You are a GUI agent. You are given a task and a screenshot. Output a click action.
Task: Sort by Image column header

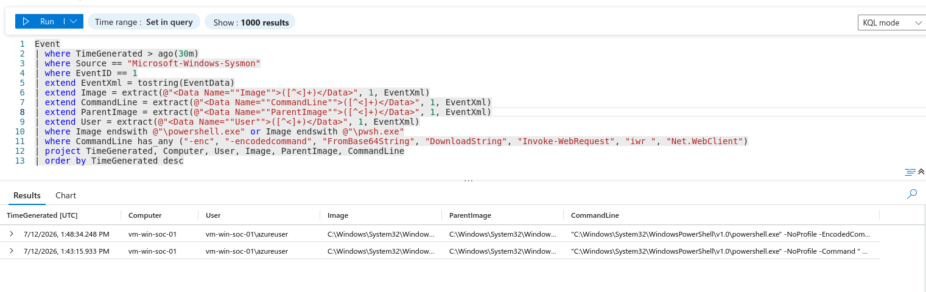338,215
